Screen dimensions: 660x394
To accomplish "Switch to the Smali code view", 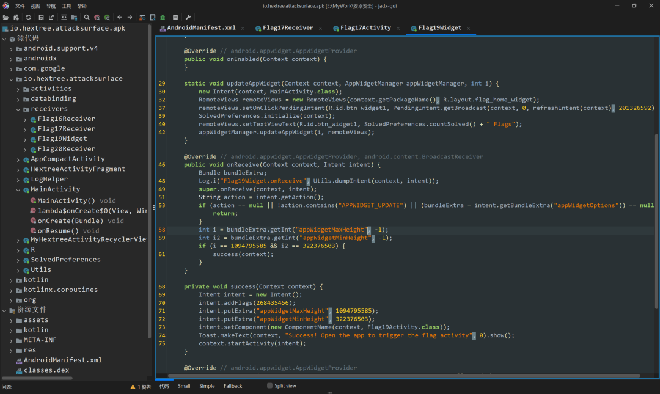I will point(184,386).
